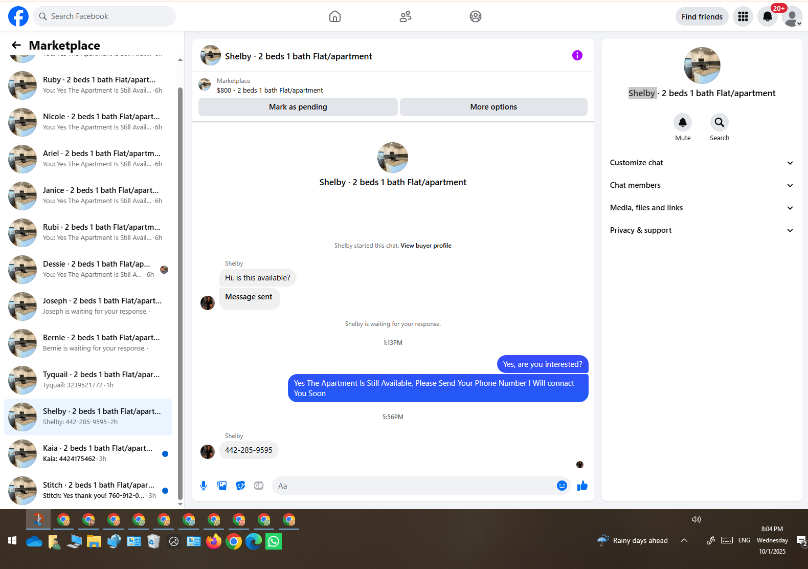Click Find friends button
The image size is (808, 569).
tap(702, 16)
